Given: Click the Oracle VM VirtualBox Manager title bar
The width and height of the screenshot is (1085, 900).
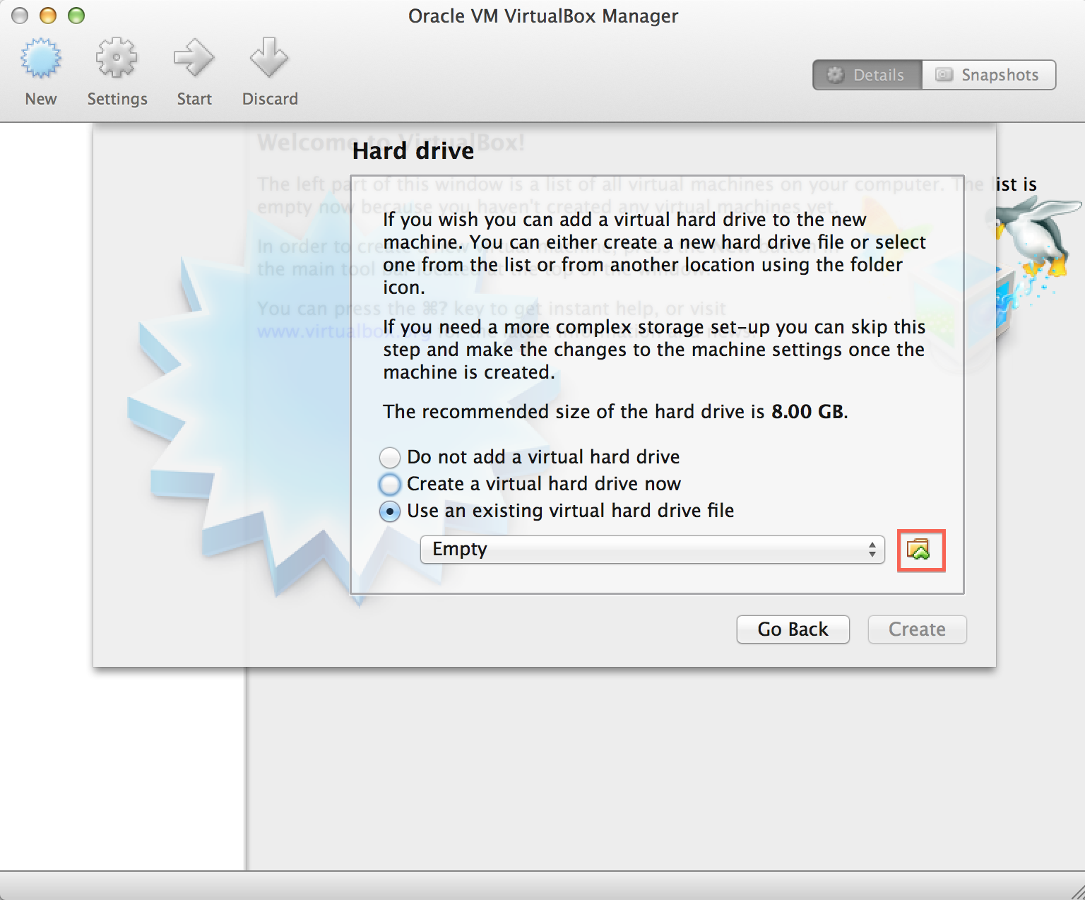Looking at the screenshot, I should 542,16.
